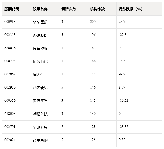The image size is (164, 149).
Task: Click institution count 166
Action: point(93,61)
